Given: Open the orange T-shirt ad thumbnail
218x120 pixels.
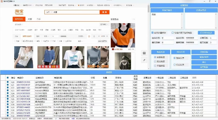Looking at the screenshot, I should tap(123, 35).
